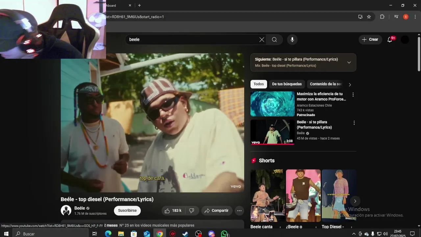Open Microsoft Store from taskbar
Image resolution: width=421 pixels, height=237 pixels.
click(134, 233)
